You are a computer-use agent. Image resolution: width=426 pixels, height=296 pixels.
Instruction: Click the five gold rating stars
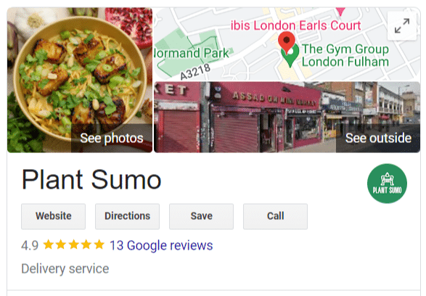(x=73, y=244)
